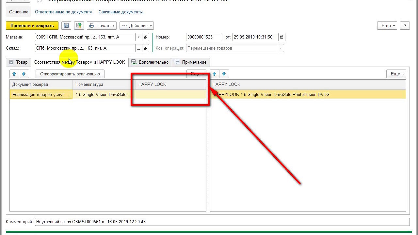The width and height of the screenshot is (418, 235).
Task: Open the top Еще menu beside help
Action: point(387,25)
